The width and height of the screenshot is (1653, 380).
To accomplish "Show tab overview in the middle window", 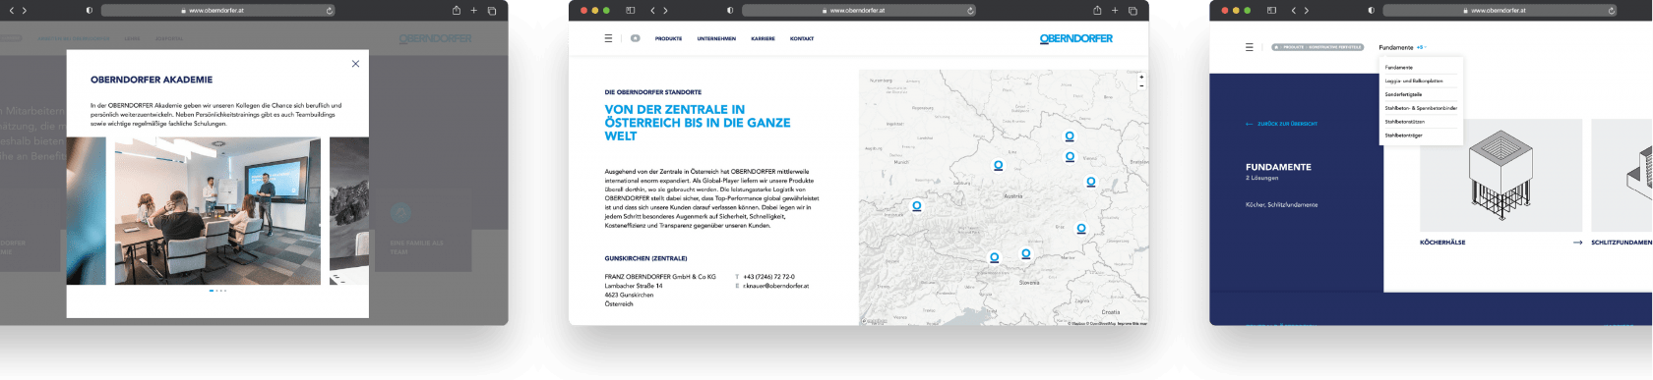I will click(1133, 11).
